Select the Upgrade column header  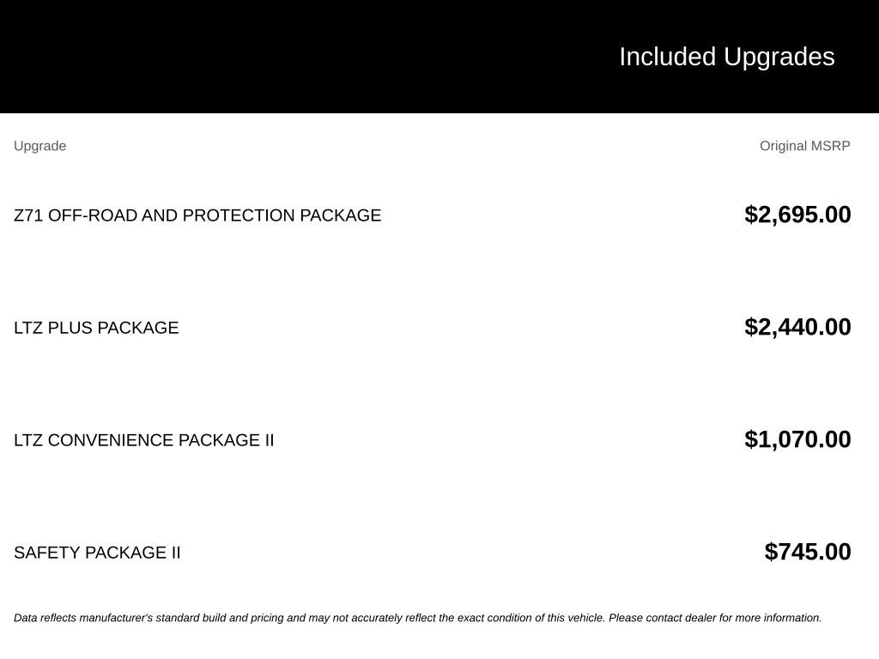tap(39, 146)
